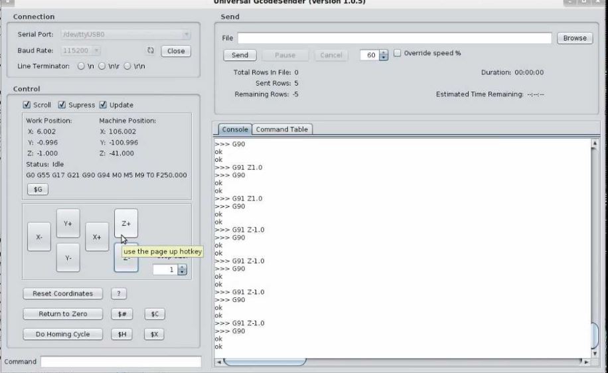This screenshot has height=373, width=608.
Task: Click the console horizontal scrollbar thumb
Action: point(265,362)
